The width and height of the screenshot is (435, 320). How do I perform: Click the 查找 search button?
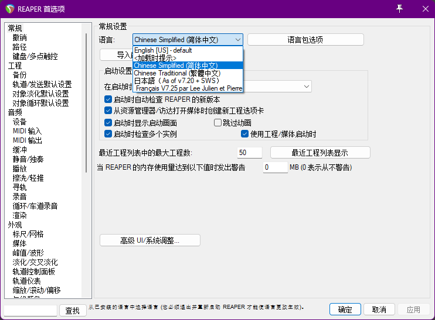(73, 311)
